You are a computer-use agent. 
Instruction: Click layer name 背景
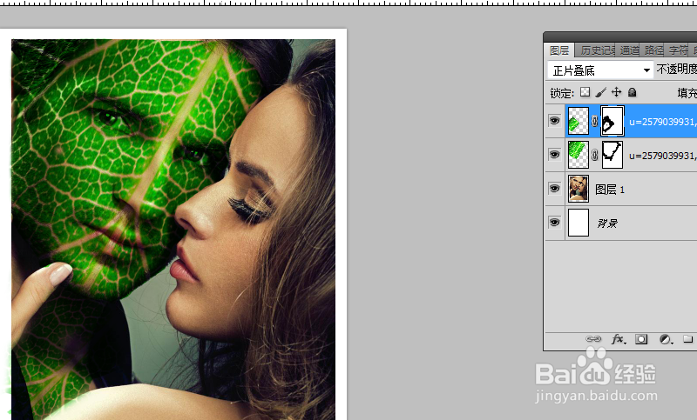(607, 223)
